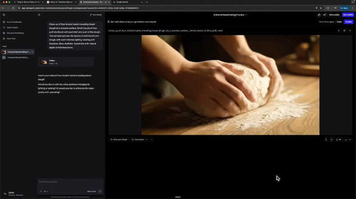Click Edit with Aleph button
Viewport: 356px width, 199px height.
(x=119, y=139)
